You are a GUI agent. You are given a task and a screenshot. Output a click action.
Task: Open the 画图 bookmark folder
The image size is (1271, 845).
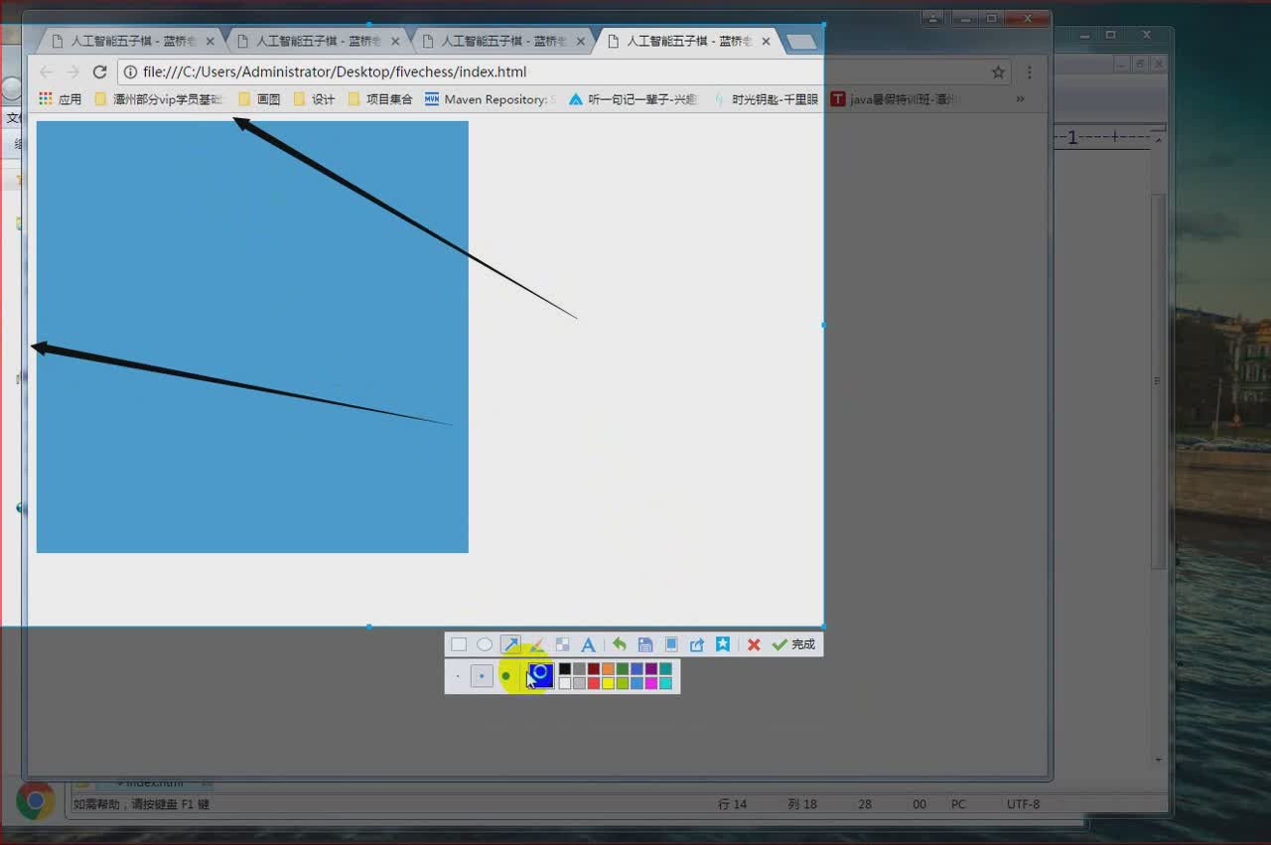pyautogui.click(x=259, y=99)
